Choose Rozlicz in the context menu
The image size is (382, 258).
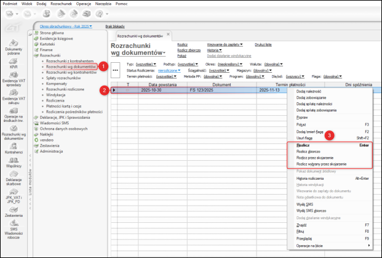pos(330,145)
